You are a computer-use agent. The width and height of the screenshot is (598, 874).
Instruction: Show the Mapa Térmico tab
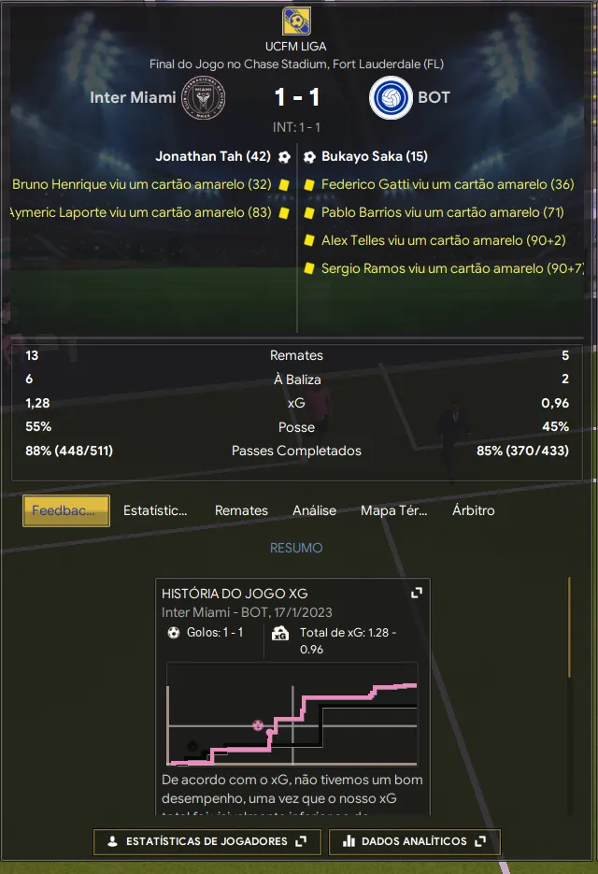[x=393, y=510]
